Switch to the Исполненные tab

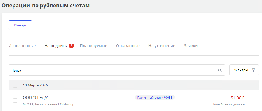tap(22, 46)
